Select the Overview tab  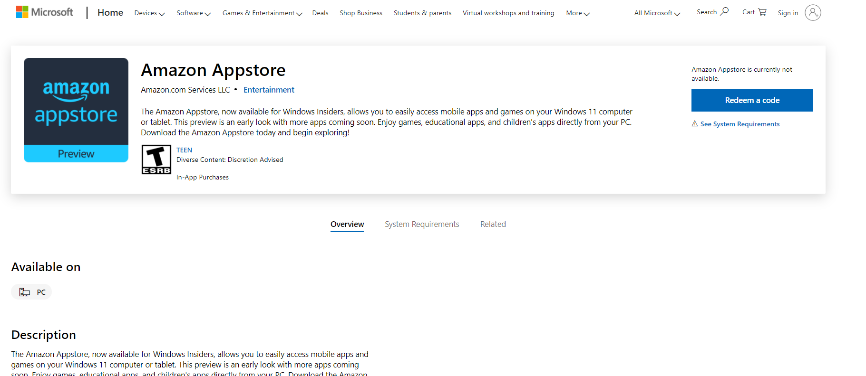347,225
